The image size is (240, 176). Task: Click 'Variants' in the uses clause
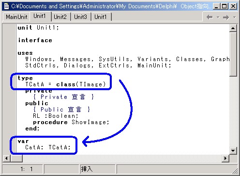coord(152,59)
